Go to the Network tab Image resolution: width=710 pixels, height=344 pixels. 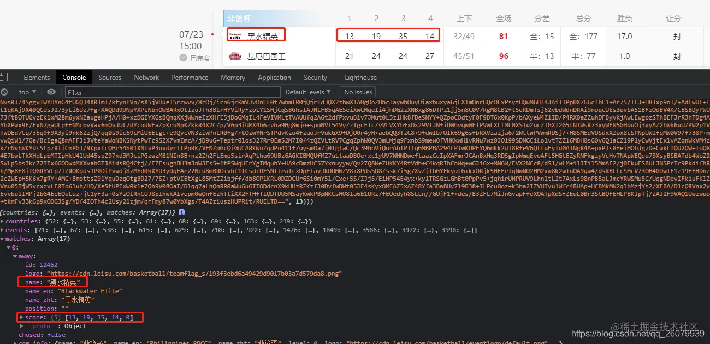[x=146, y=78]
